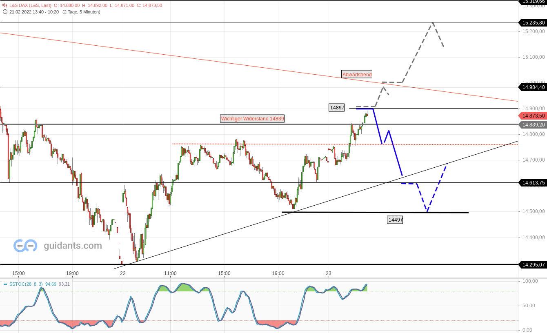Open the 14897 resistance level marker
Viewport: 547px width, 333px height.
tap(337, 108)
